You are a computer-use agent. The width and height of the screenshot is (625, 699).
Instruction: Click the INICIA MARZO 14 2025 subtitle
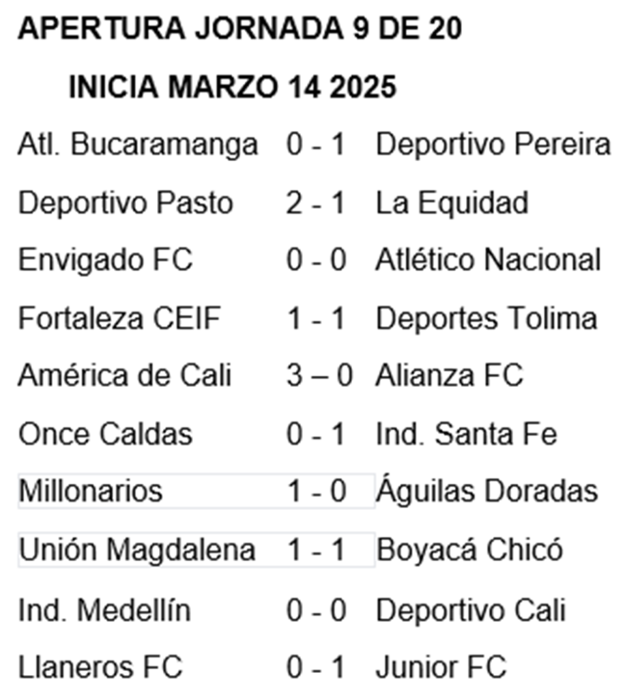[233, 87]
